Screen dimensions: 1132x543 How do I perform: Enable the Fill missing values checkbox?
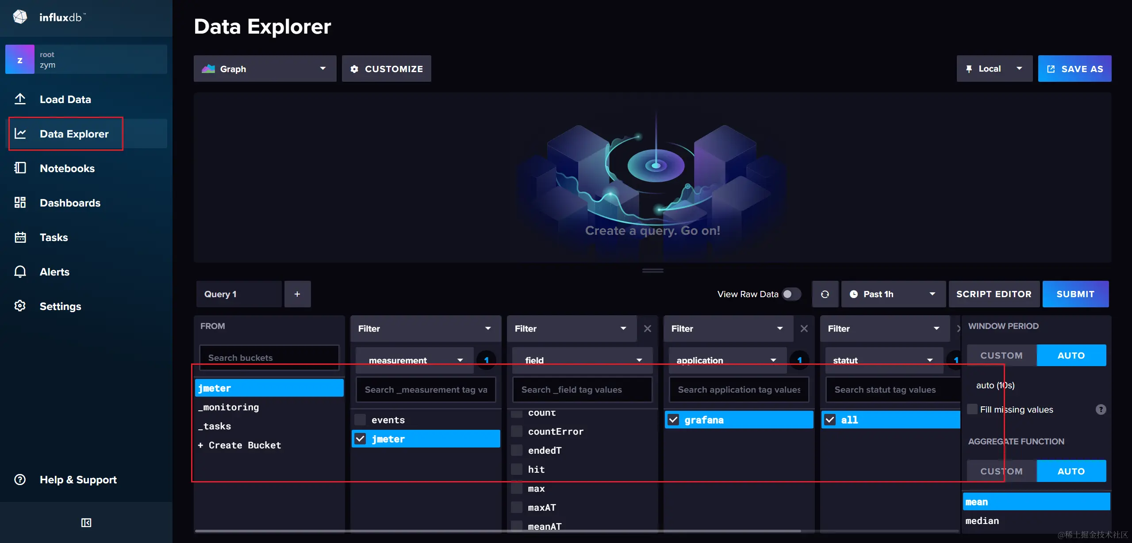(x=972, y=409)
